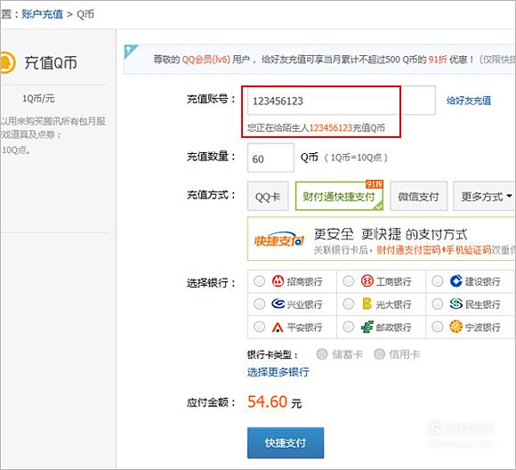The height and width of the screenshot is (470, 516).
Task: Click the blue 快捷支付 pay button
Action: (x=286, y=442)
